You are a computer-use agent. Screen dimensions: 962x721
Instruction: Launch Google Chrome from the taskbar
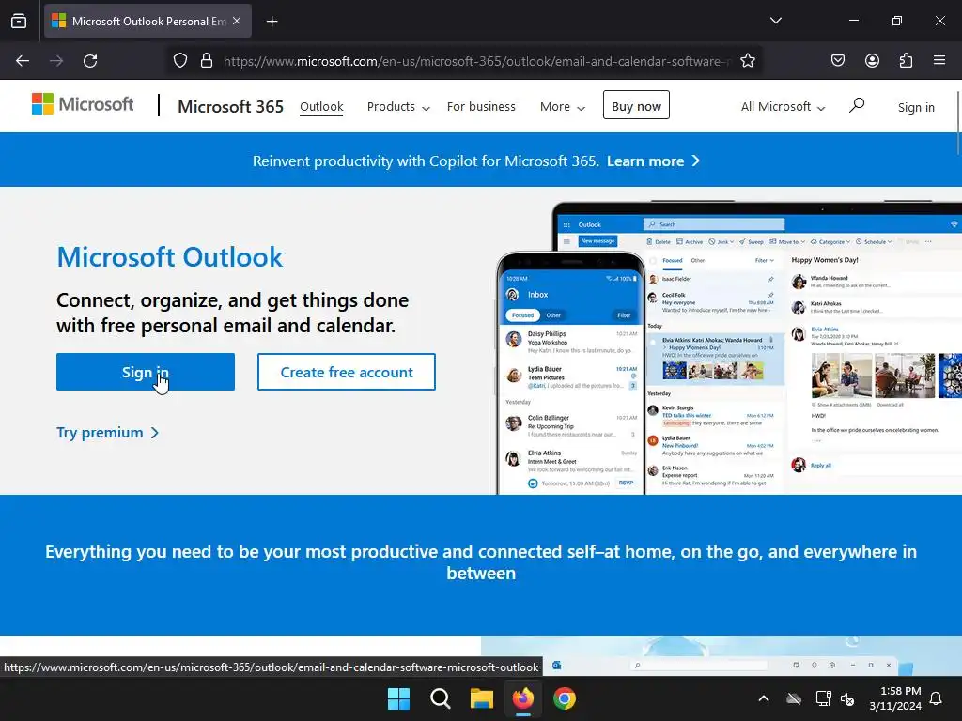point(565,698)
